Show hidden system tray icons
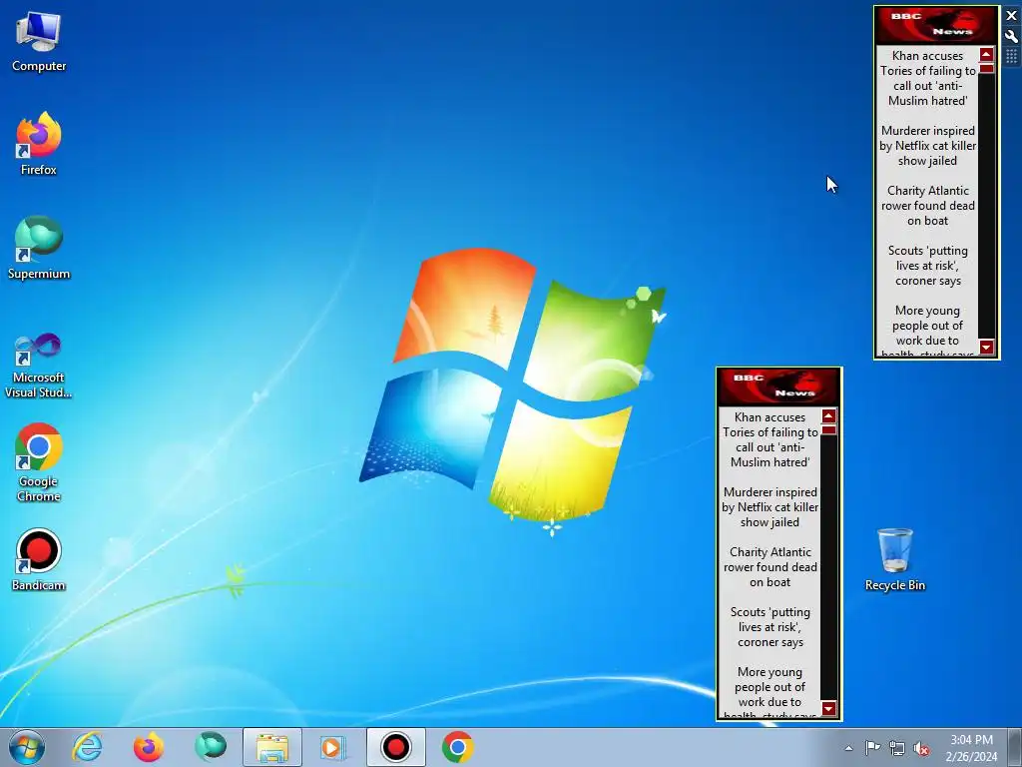 [x=848, y=748]
